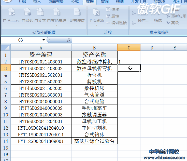This screenshot has width=187, height=161.
Task: Click the From Web (自网站) icon
Action: point(27,12)
